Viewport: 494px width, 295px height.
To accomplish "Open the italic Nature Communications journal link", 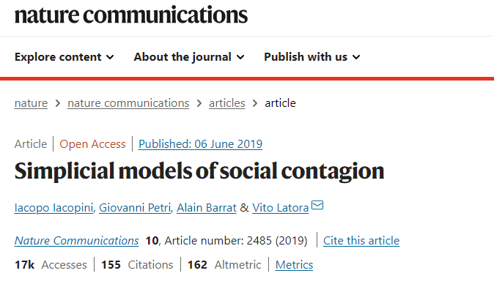I will click(x=76, y=240).
